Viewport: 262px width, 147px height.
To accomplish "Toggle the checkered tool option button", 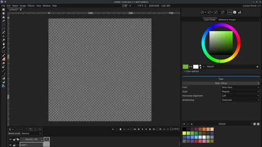I will pyautogui.click(x=235, y=12).
